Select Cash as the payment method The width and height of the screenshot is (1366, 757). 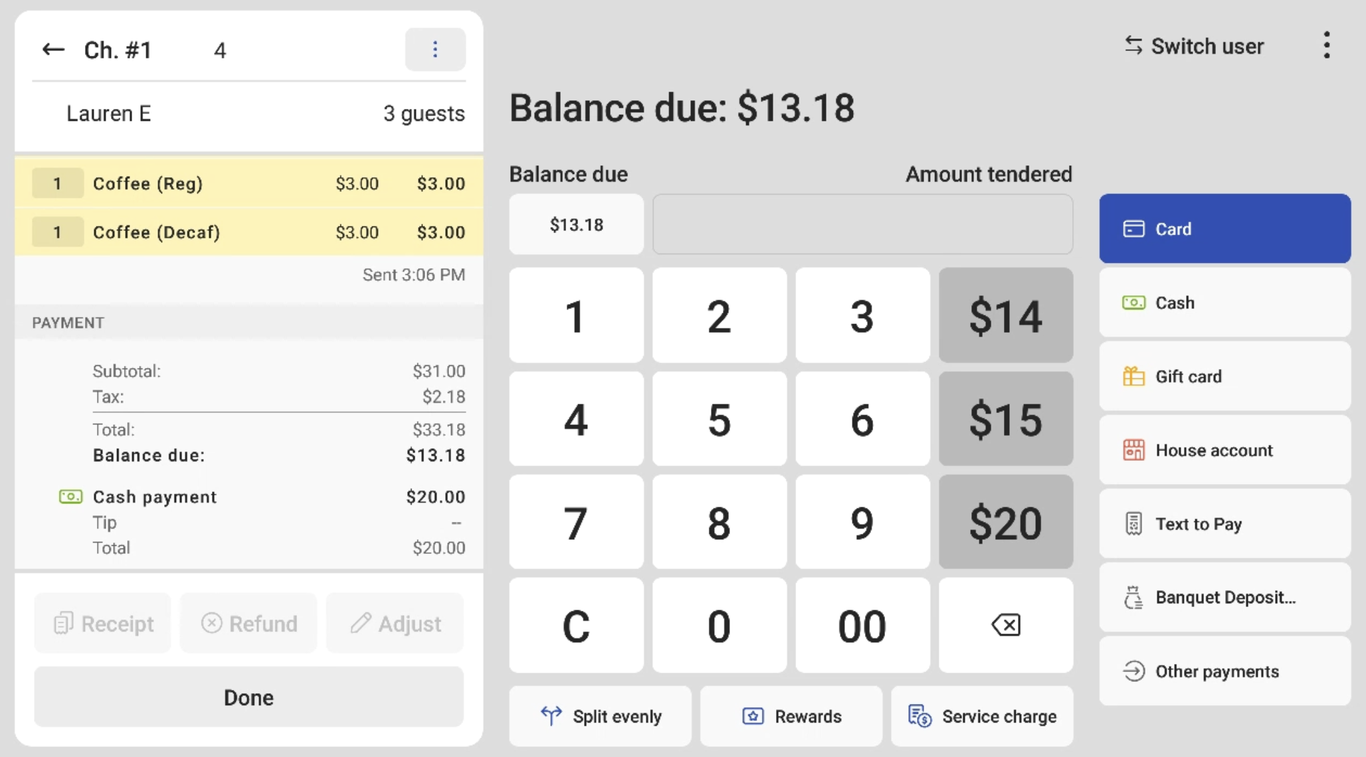click(x=1224, y=302)
